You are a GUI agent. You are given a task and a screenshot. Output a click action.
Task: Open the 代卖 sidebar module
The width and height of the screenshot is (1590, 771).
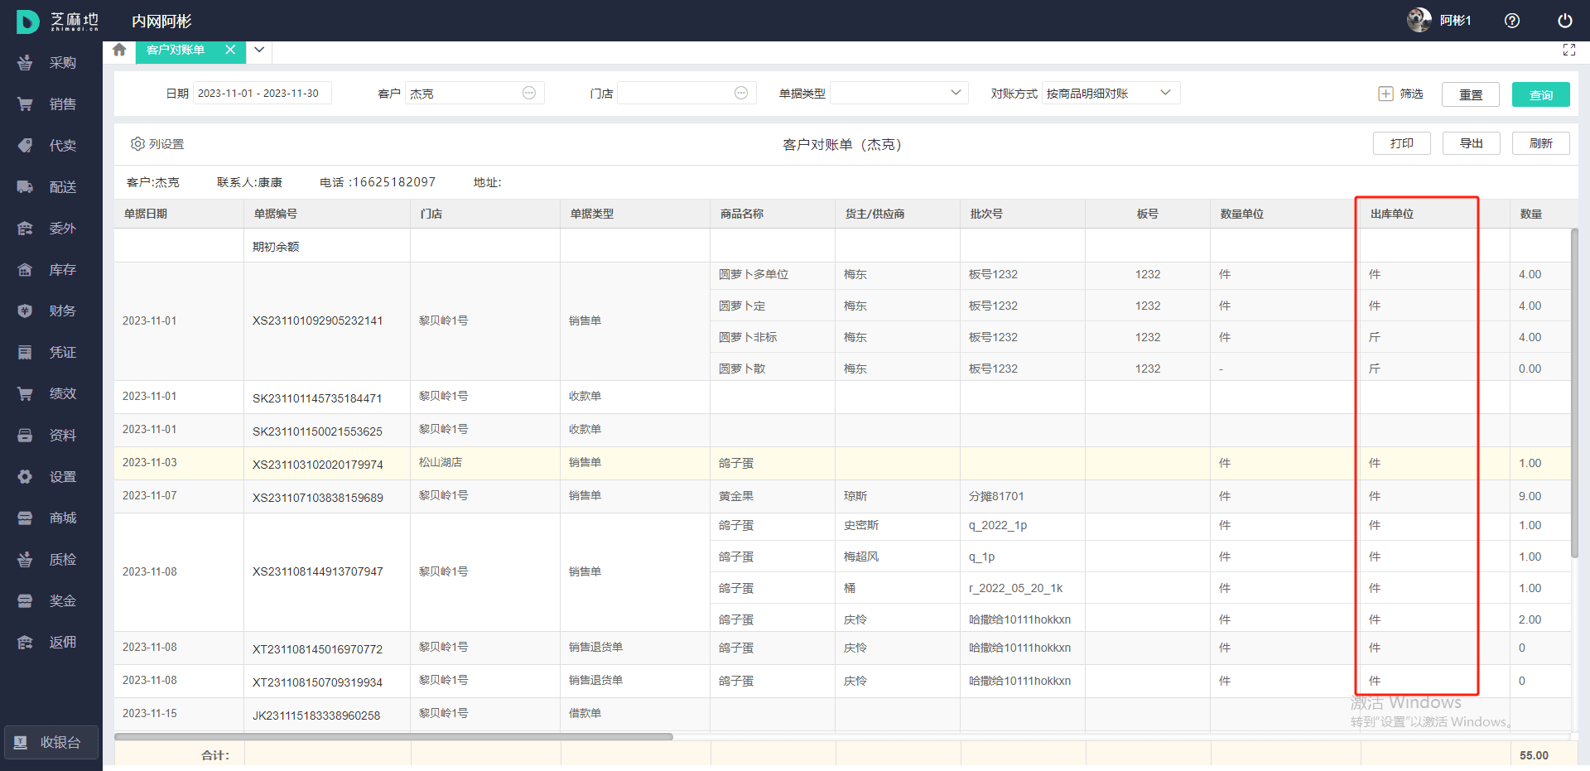[x=50, y=146]
